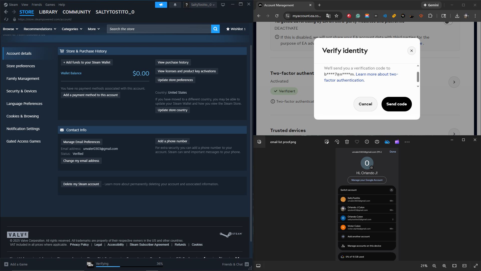Click the edit image icon in Photos
Screen dimensions: 481x271
[x=327, y=142]
